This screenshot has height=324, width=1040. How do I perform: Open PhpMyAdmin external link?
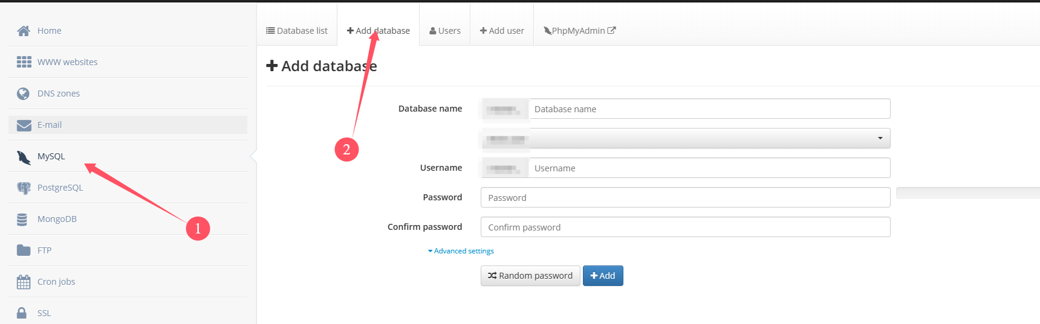(x=579, y=31)
